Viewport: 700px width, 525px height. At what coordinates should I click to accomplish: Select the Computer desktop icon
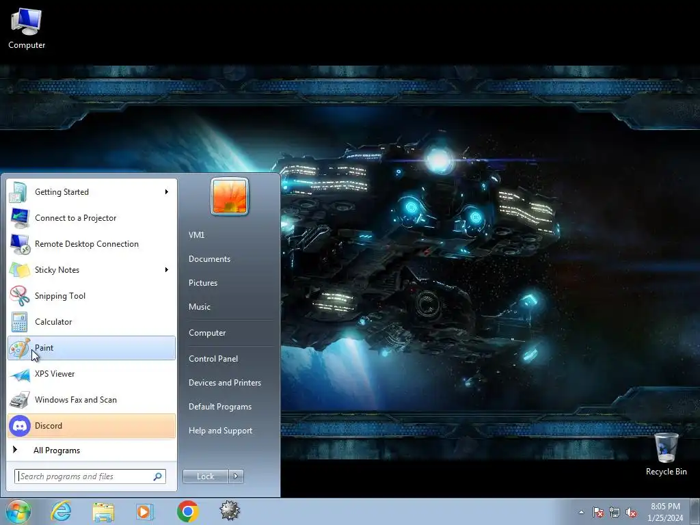[x=27, y=29]
